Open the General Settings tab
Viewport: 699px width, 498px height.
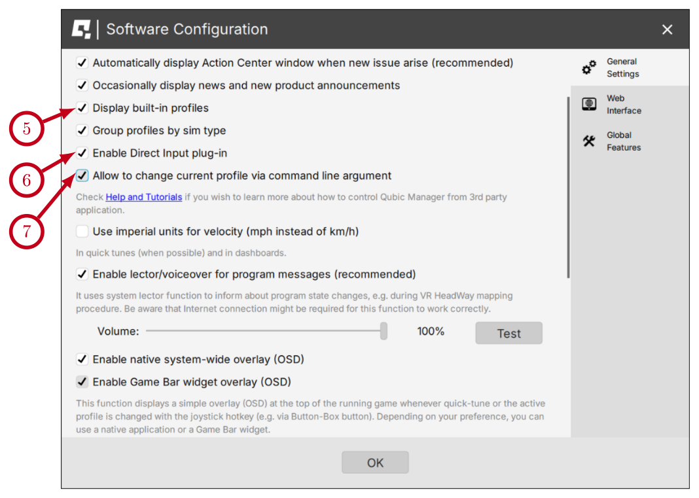click(x=622, y=67)
